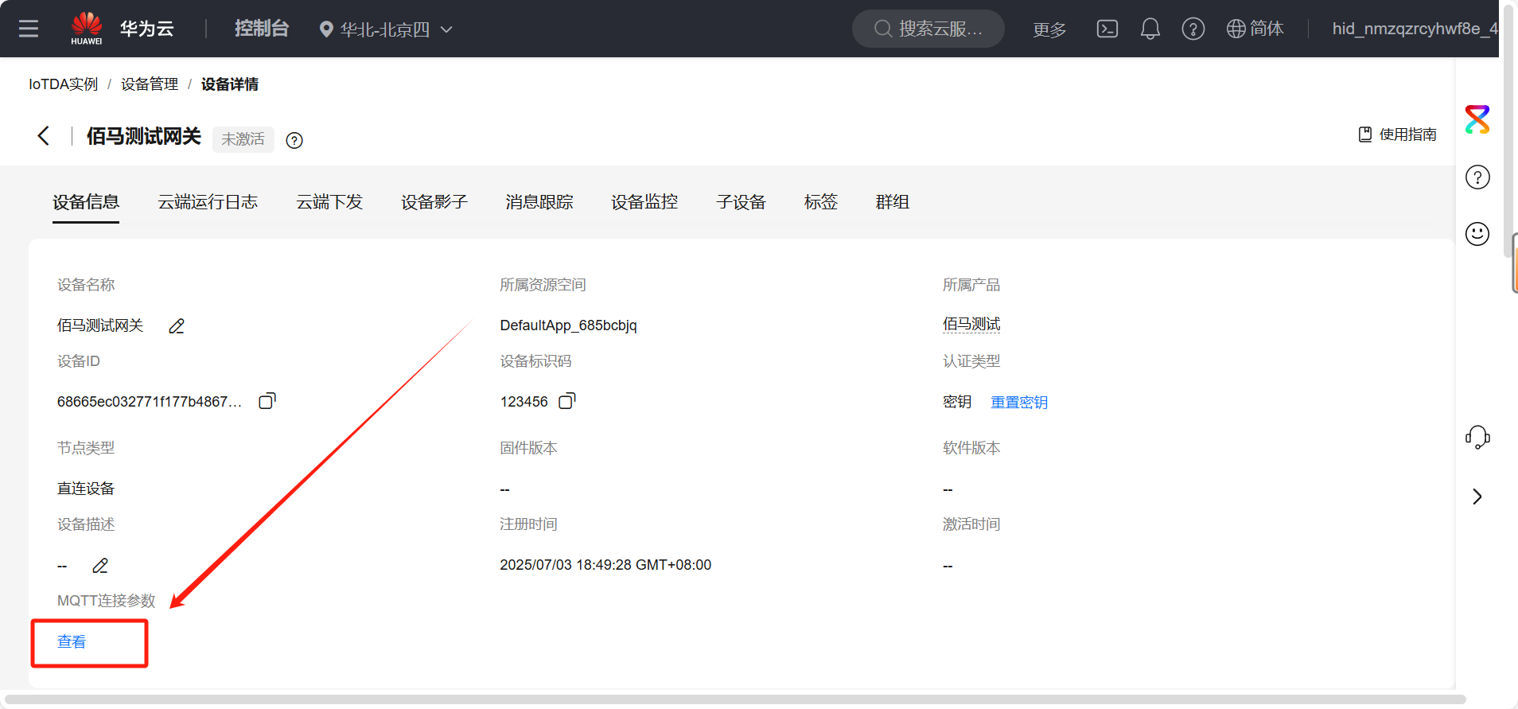
Task: Open the hamburger navigation menu
Action: 29,29
